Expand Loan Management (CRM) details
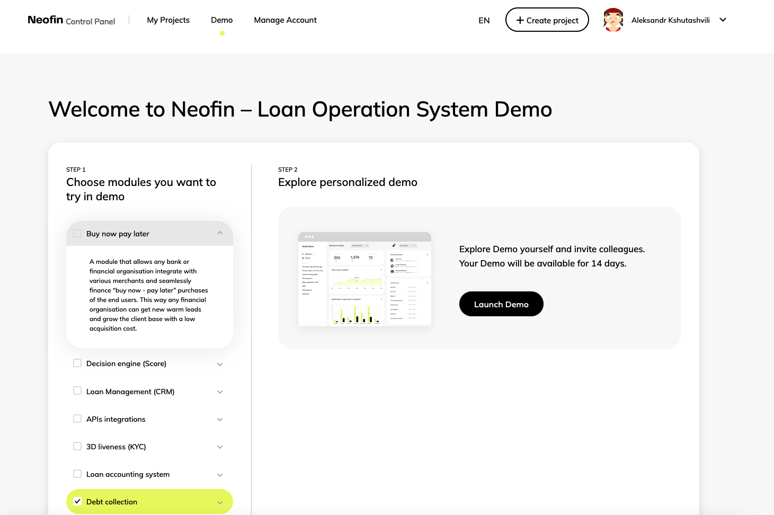Viewport: 774px width, 515px height. point(220,392)
